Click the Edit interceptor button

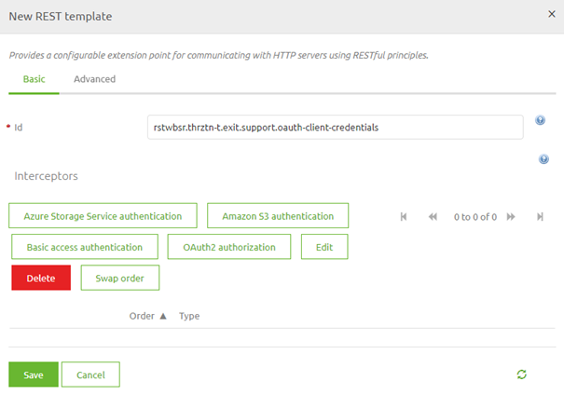324,247
